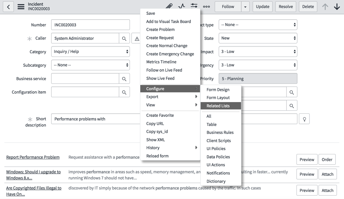This screenshot has width=344, height=199.
Task: Open the Category dropdown
Action: (91, 52)
